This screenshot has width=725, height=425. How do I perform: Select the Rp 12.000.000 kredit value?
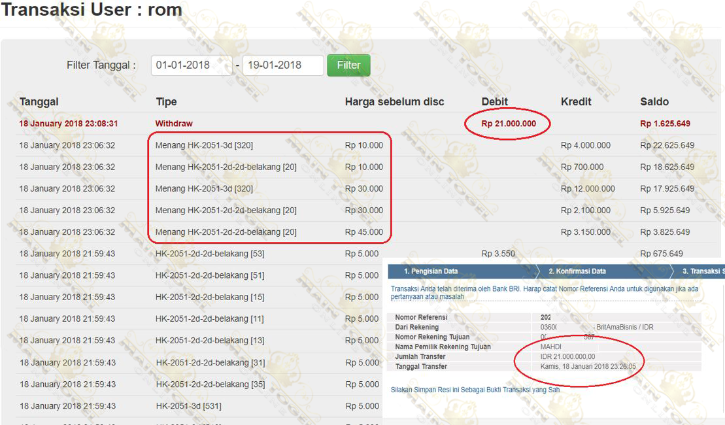pos(588,189)
